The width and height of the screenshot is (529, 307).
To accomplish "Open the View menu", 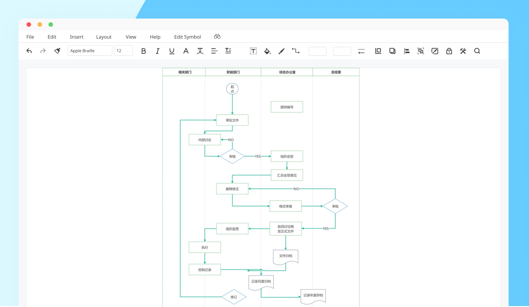I will click(x=131, y=37).
